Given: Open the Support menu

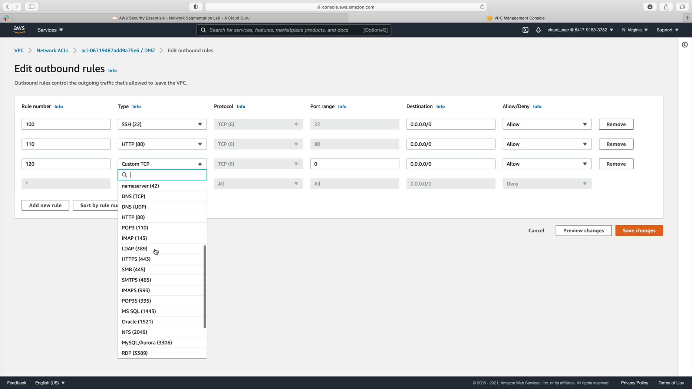Looking at the screenshot, I should pyautogui.click(x=668, y=30).
